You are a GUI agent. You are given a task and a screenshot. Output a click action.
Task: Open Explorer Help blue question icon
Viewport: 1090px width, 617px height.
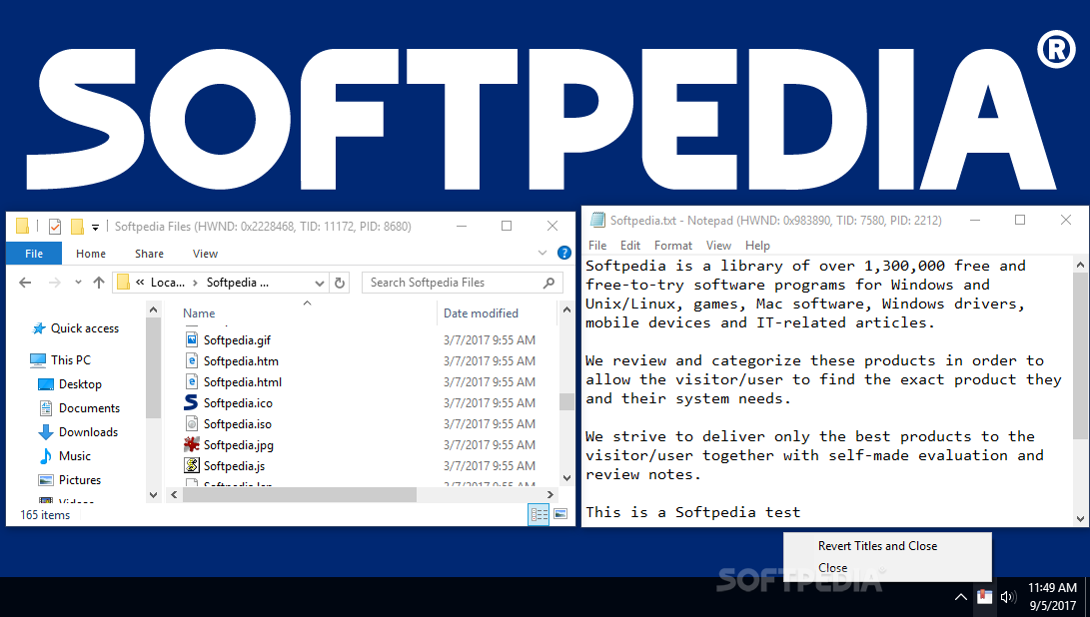(564, 253)
